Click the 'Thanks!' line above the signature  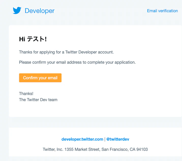click(x=26, y=93)
